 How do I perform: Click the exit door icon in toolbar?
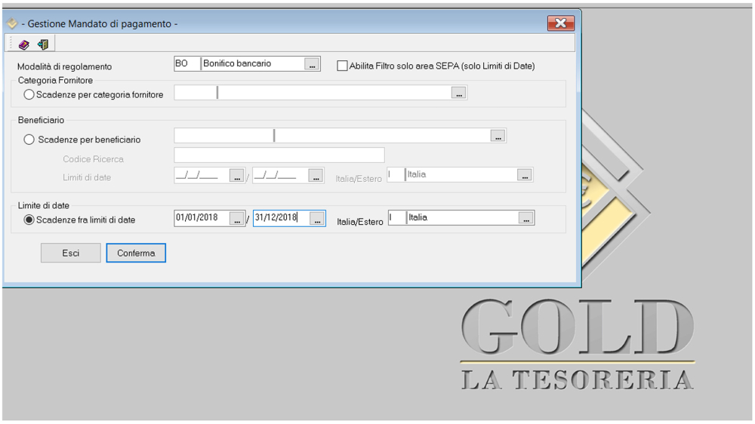coord(42,45)
